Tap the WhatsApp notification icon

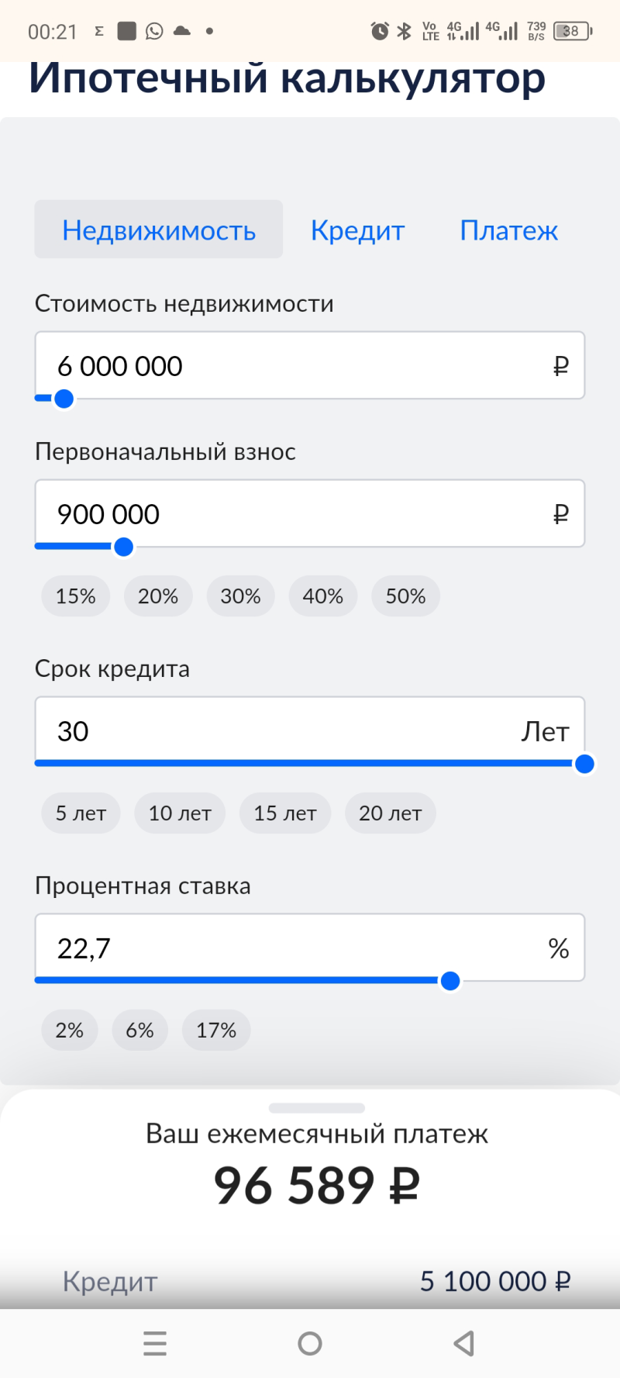[155, 31]
